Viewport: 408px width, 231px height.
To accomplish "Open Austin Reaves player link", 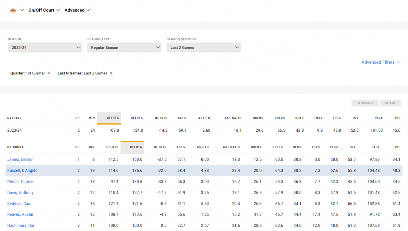I will [20, 215].
